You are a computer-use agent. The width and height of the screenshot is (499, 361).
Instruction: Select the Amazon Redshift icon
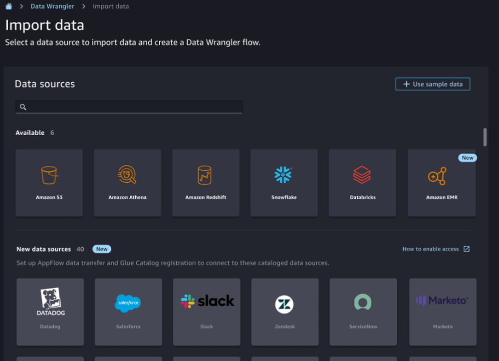click(x=204, y=175)
